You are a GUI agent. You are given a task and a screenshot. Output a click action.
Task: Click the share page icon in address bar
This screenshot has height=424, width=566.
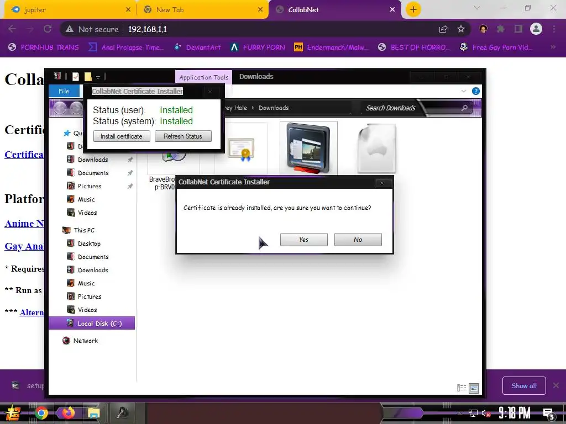click(443, 29)
